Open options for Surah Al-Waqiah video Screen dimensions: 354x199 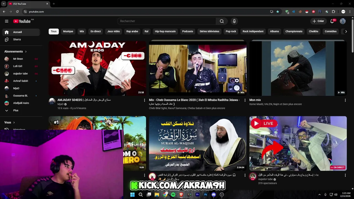coord(245,175)
